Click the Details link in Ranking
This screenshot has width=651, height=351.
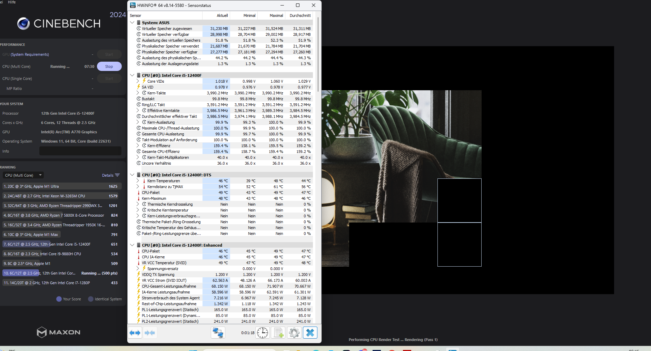pos(108,175)
